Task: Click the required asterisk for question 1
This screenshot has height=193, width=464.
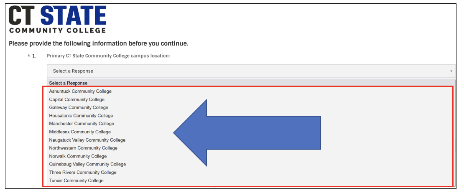Action: (29, 55)
